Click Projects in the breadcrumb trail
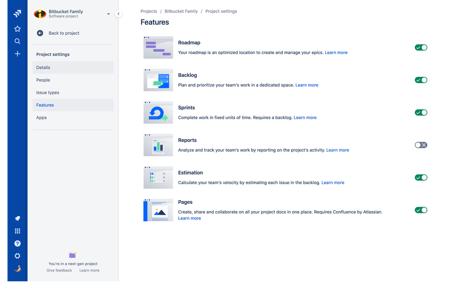Image resolution: width=458 pixels, height=290 pixels. 148,11
